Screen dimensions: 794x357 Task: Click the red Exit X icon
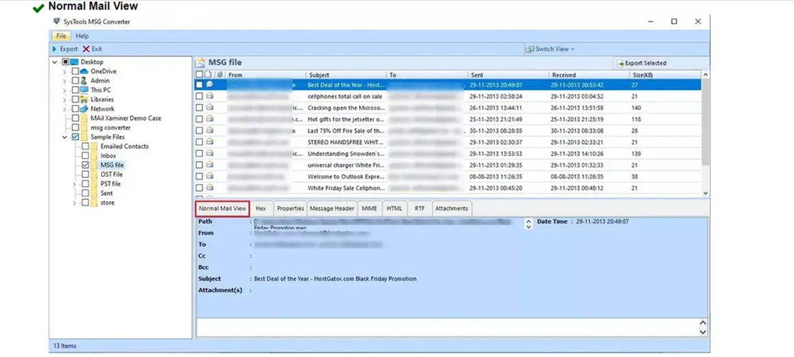86,49
